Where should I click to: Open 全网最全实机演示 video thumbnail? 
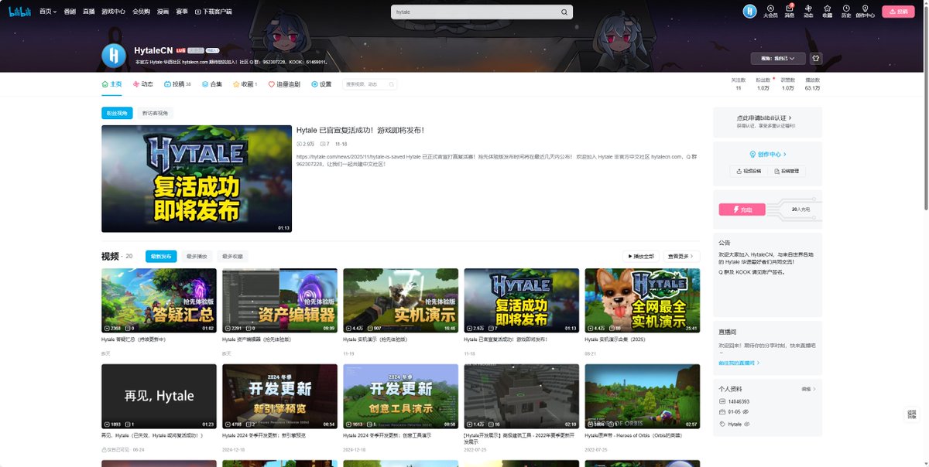(642, 301)
